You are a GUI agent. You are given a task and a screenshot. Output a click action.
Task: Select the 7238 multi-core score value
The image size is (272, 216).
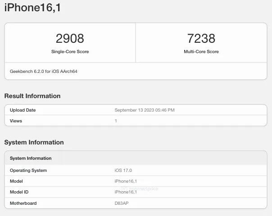coord(201,39)
